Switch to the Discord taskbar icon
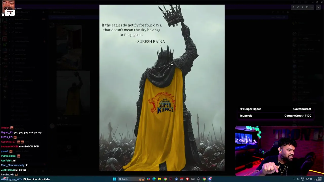Image resolution: width=324 pixels, height=182 pixels. click(210, 179)
